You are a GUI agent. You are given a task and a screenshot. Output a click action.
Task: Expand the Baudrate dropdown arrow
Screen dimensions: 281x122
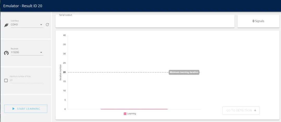(x=41, y=53)
